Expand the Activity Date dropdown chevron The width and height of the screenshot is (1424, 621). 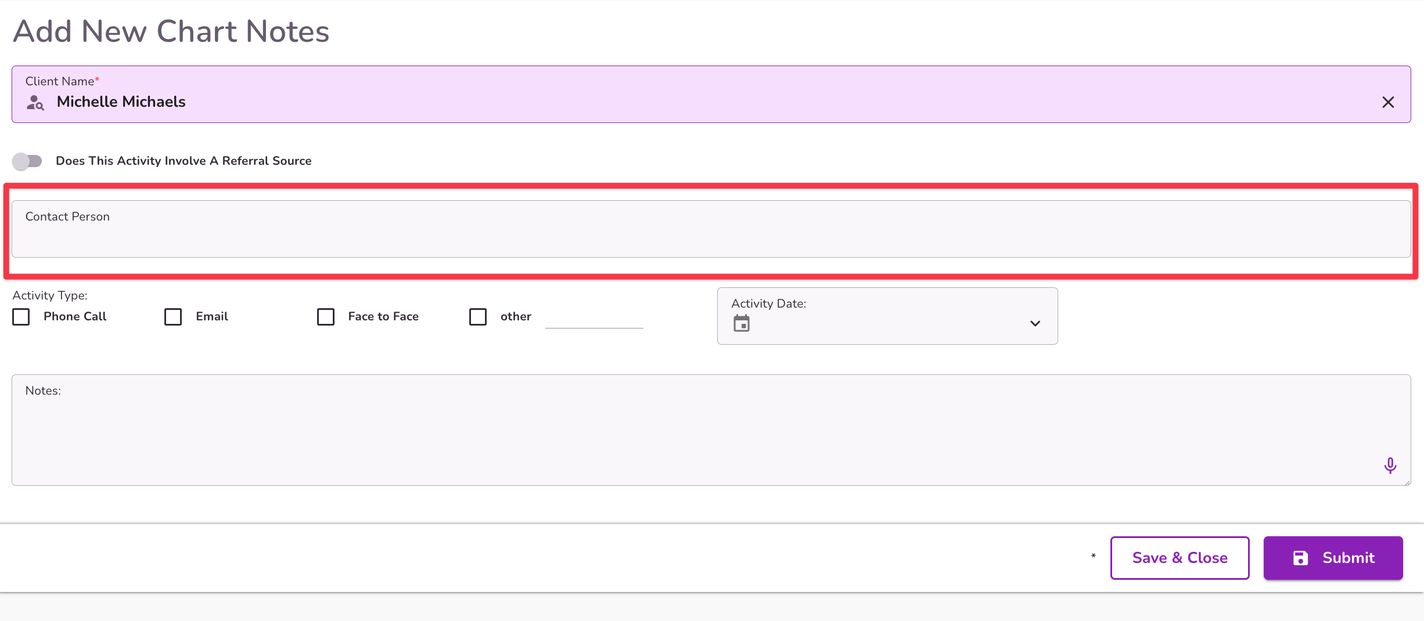click(x=1035, y=323)
